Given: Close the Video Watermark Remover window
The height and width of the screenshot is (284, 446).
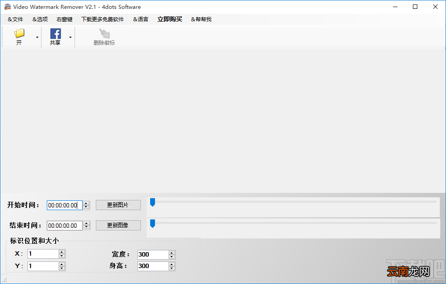Looking at the screenshot, I should tap(435, 7).
